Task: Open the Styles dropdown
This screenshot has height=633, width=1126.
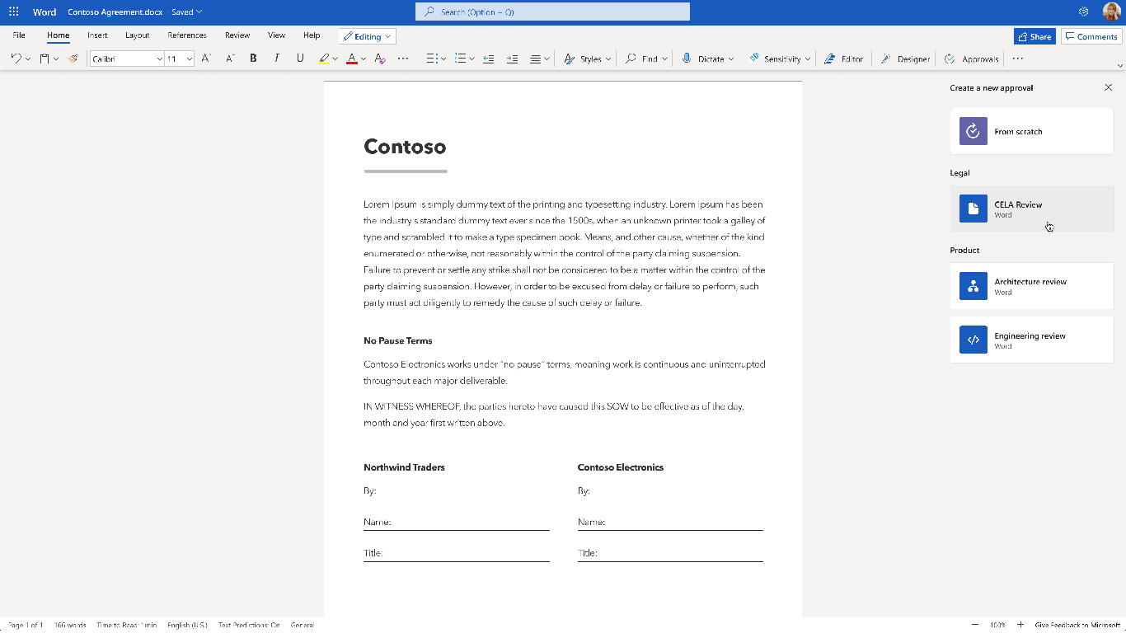Action: [x=588, y=59]
